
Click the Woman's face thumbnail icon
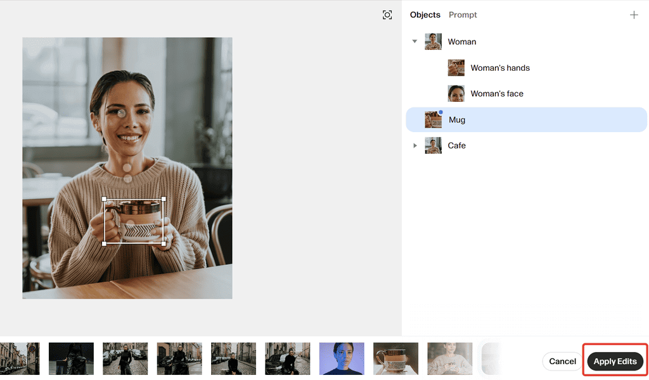[x=456, y=94]
